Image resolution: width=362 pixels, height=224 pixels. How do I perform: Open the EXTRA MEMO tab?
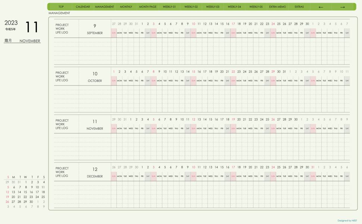[278, 7]
